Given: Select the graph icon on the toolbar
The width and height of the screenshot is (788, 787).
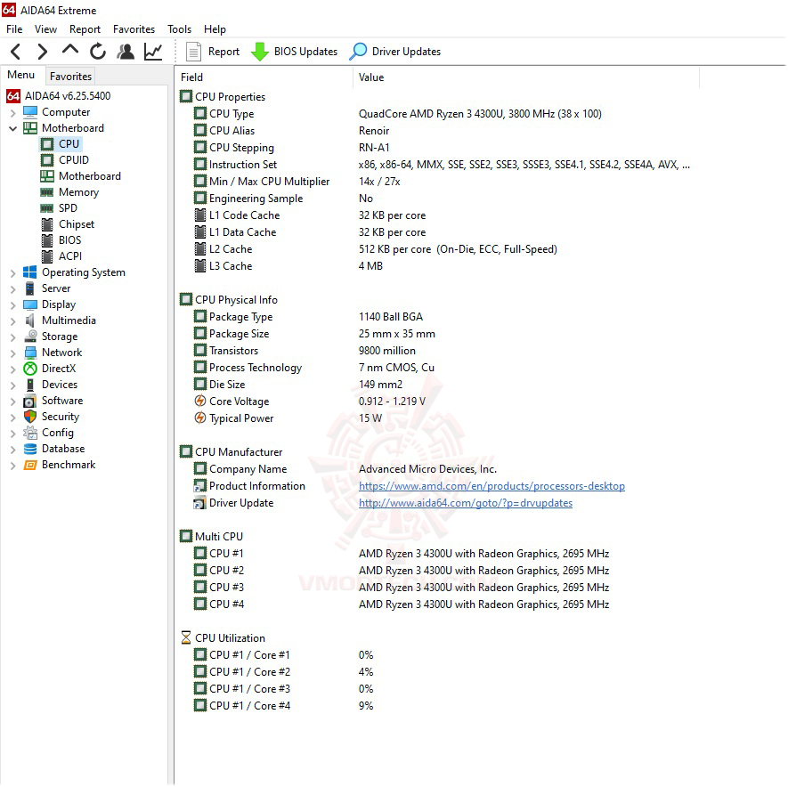Looking at the screenshot, I should [152, 52].
